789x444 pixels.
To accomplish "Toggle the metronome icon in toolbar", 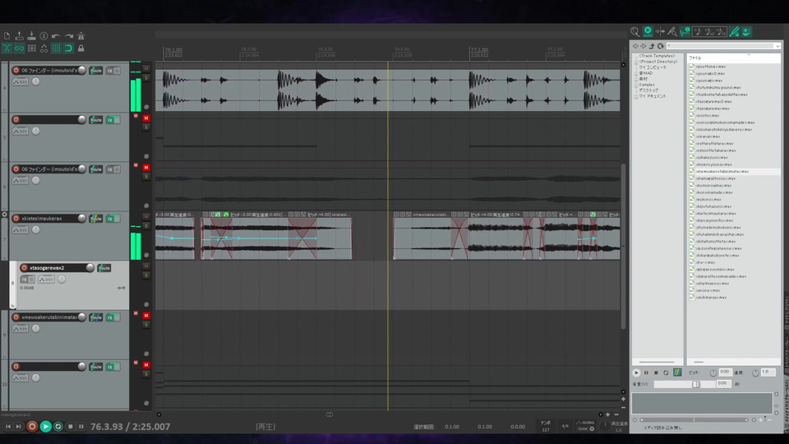I will point(80,36).
